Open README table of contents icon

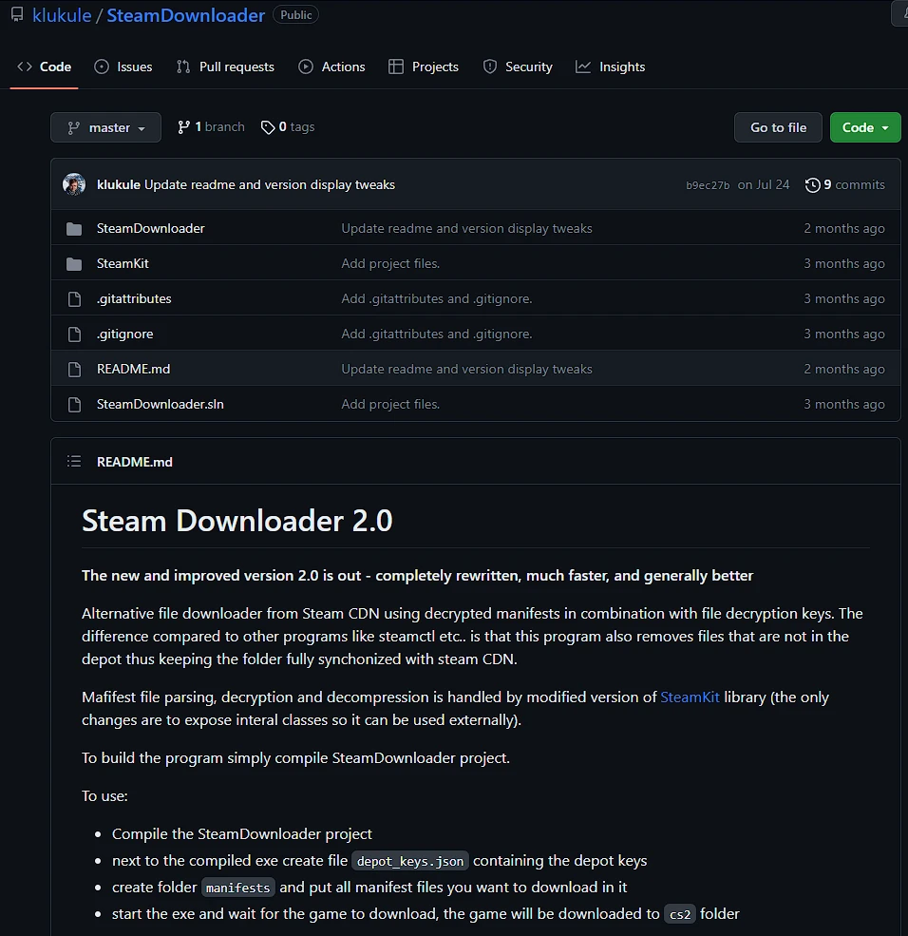click(74, 462)
